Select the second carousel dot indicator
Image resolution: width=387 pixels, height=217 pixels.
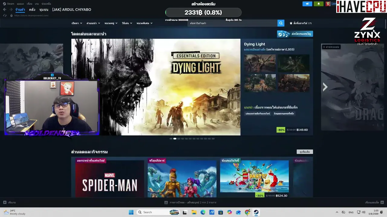click(x=175, y=139)
